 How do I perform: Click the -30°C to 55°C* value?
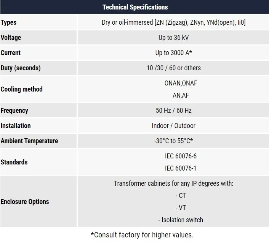pos(173,141)
